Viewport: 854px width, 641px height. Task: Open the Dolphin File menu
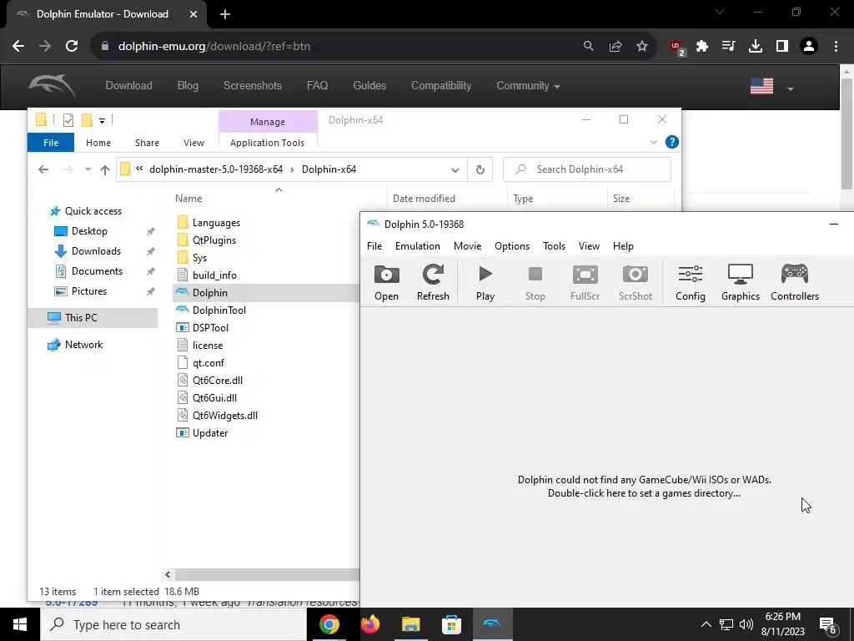(x=374, y=246)
